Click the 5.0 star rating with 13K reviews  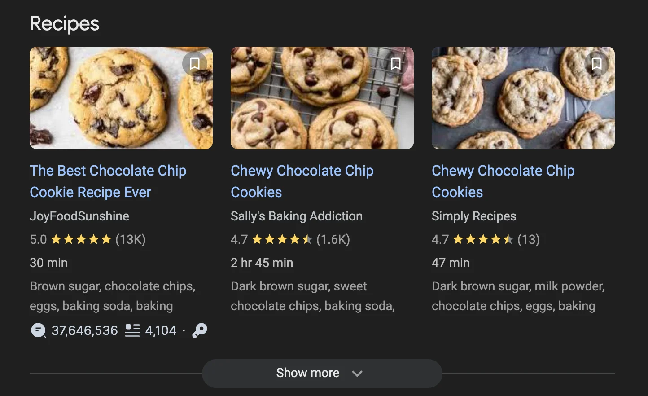click(88, 240)
